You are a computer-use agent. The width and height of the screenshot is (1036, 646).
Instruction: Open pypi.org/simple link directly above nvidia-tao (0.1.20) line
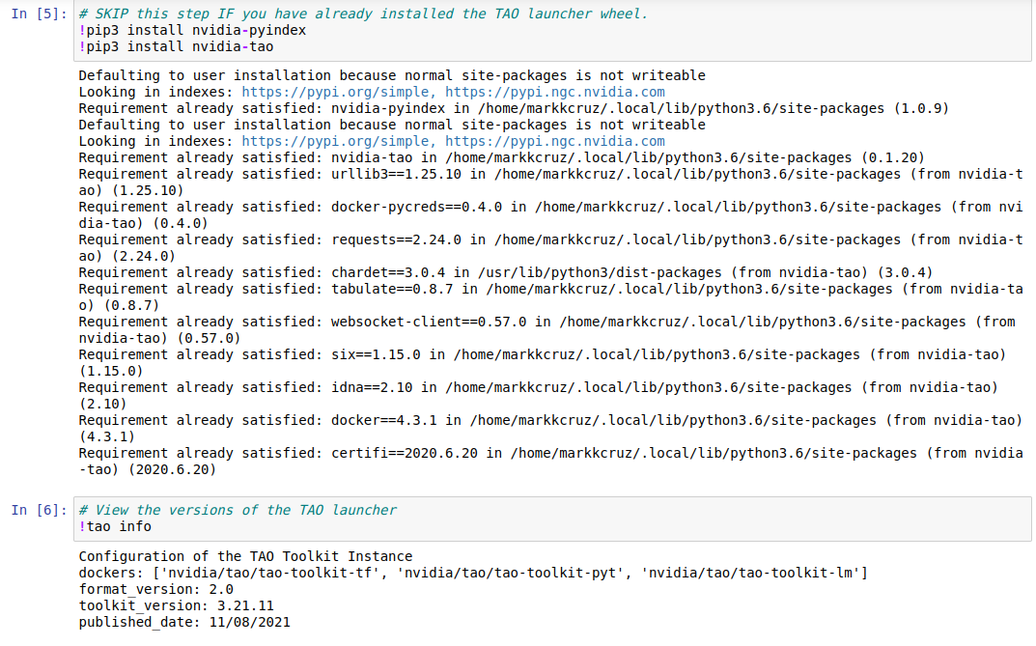tap(338, 141)
